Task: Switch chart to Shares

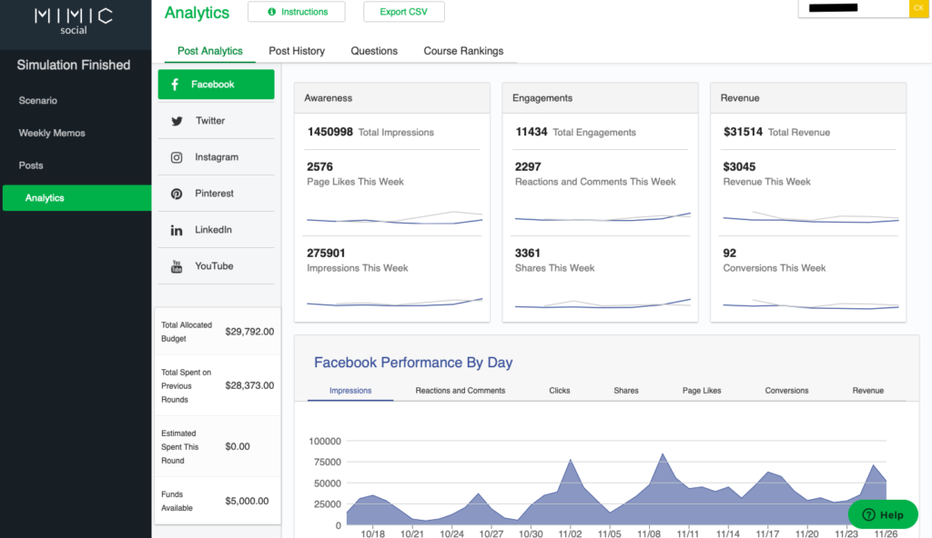Action: click(x=626, y=391)
